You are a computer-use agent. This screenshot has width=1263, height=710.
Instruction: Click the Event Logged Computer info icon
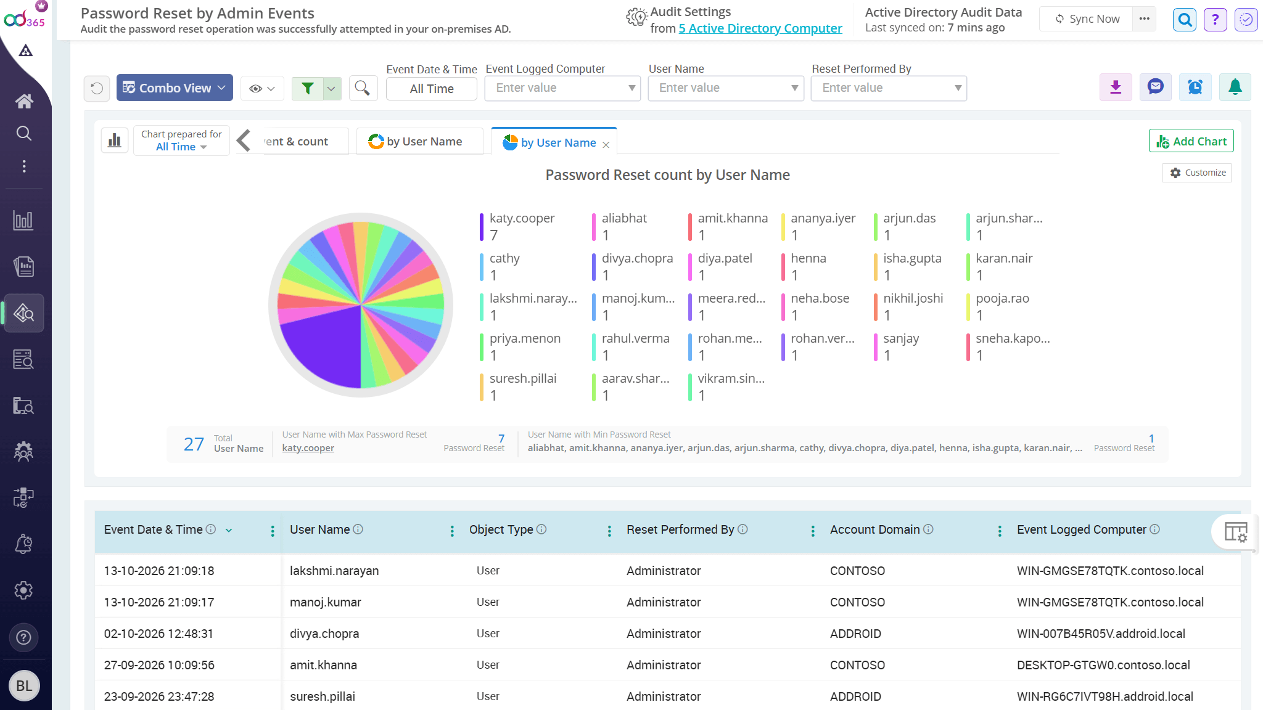pyautogui.click(x=1155, y=529)
